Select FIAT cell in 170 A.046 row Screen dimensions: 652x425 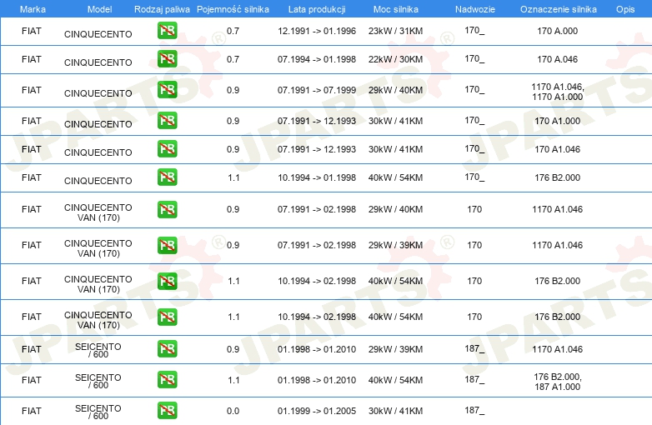[x=32, y=59]
